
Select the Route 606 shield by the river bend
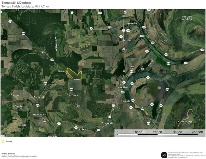click(148, 77)
